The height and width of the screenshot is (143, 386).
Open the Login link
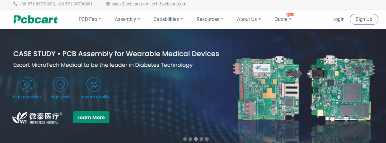[338, 19]
